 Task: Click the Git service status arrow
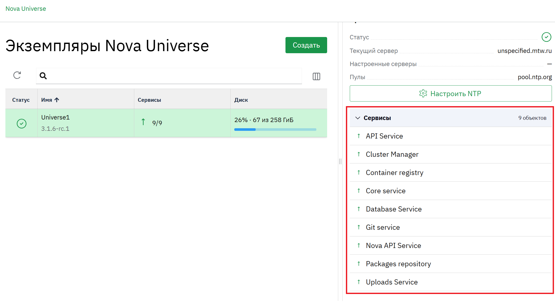coord(359,227)
